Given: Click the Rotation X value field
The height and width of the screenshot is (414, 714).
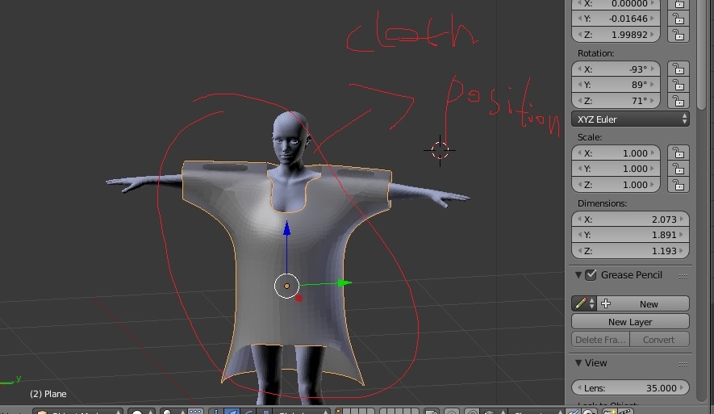Looking at the screenshot, I should coord(616,69).
